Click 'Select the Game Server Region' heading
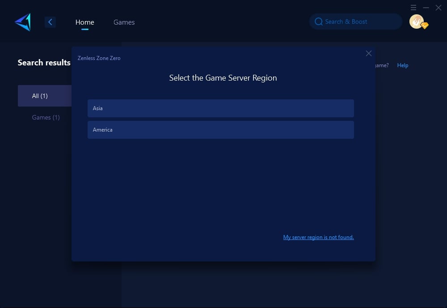Screen dimensions: 447x308 (223, 78)
